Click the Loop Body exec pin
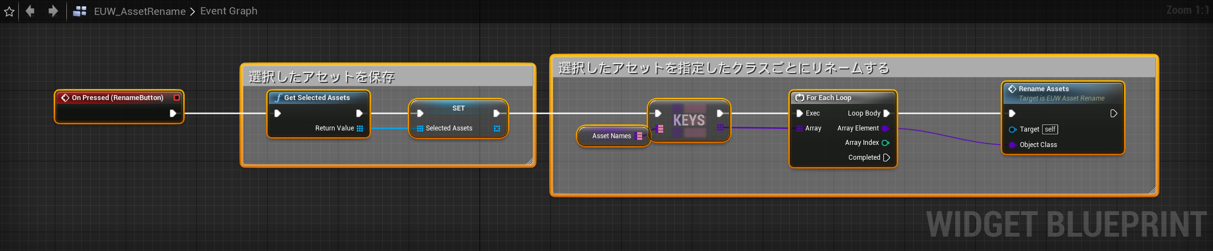This screenshot has width=1213, height=251. click(887, 113)
